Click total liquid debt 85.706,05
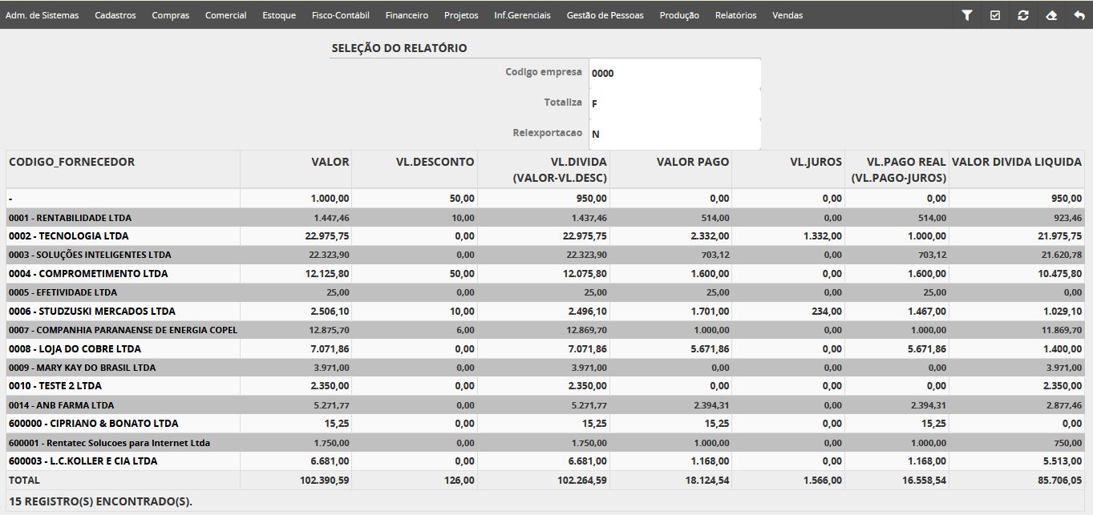 coord(1060,481)
